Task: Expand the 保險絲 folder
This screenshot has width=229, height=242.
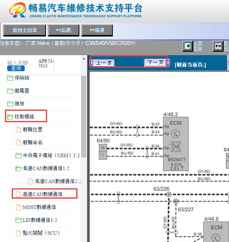Action: [x=22, y=78]
